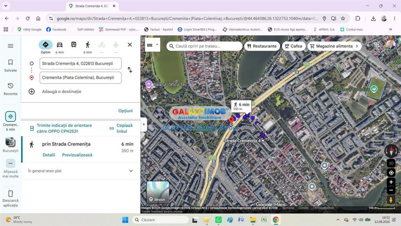Screen dimensions: 401x226
Task: Open Recente history in sidebar
Action: pos(11,89)
